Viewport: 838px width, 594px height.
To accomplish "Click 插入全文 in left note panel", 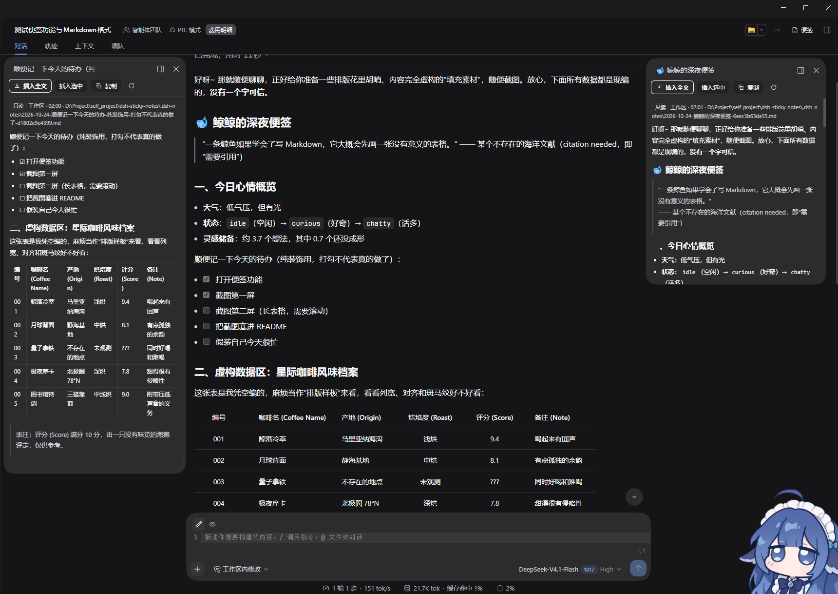I will [30, 86].
